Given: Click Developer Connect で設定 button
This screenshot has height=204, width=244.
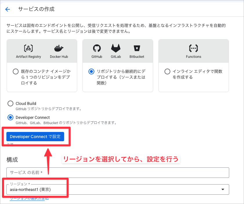Looking at the screenshot, I should 35,137.
